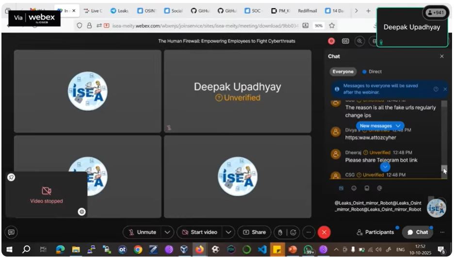Click the mention (@) icon in chat toolbar
This screenshot has height=257, width=454.
379,188
